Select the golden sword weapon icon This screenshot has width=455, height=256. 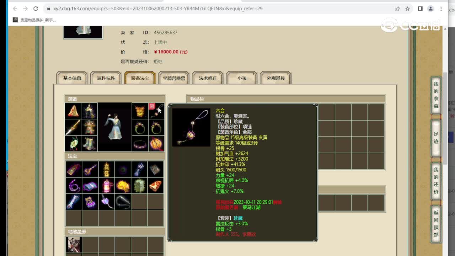tap(73, 127)
